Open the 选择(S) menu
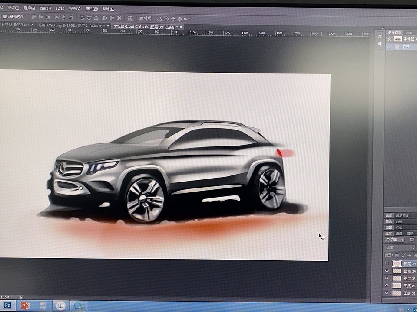417x312 pixels. point(29,8)
